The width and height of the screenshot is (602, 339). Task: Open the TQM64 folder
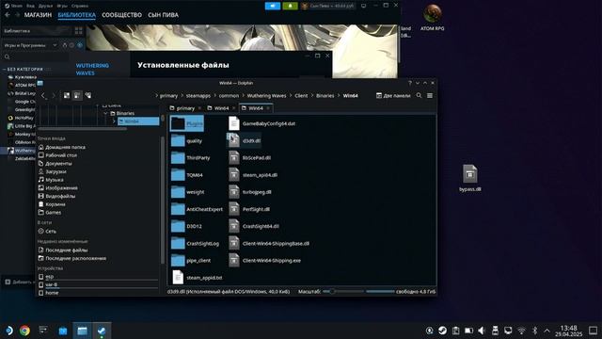[186, 175]
